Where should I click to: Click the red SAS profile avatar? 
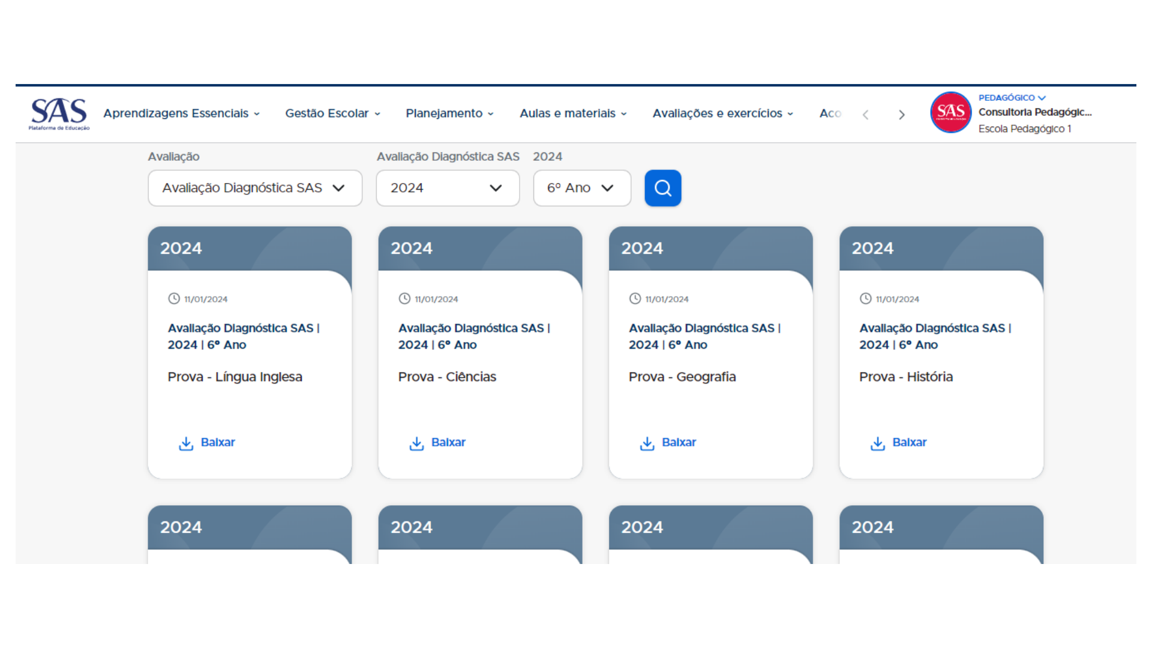951,112
